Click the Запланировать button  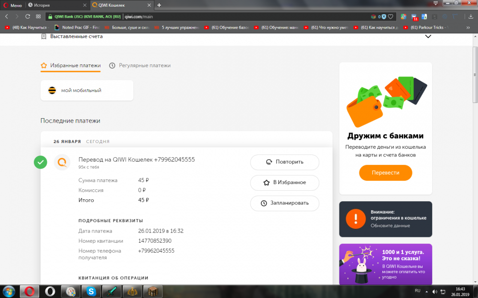(284, 203)
